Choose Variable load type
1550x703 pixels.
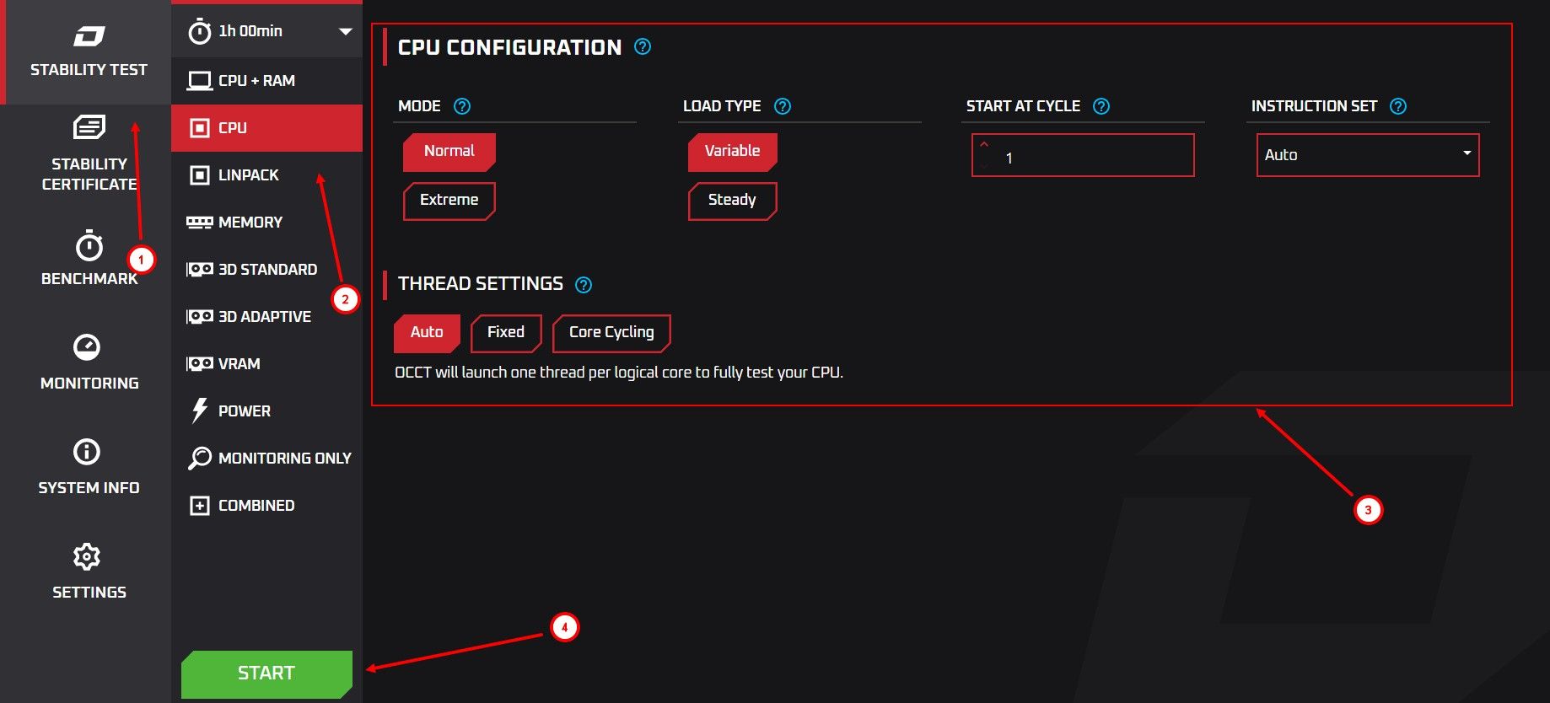tap(733, 152)
